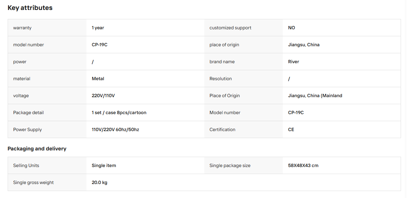
Task: Select the material value Metal
Action: (x=98, y=79)
